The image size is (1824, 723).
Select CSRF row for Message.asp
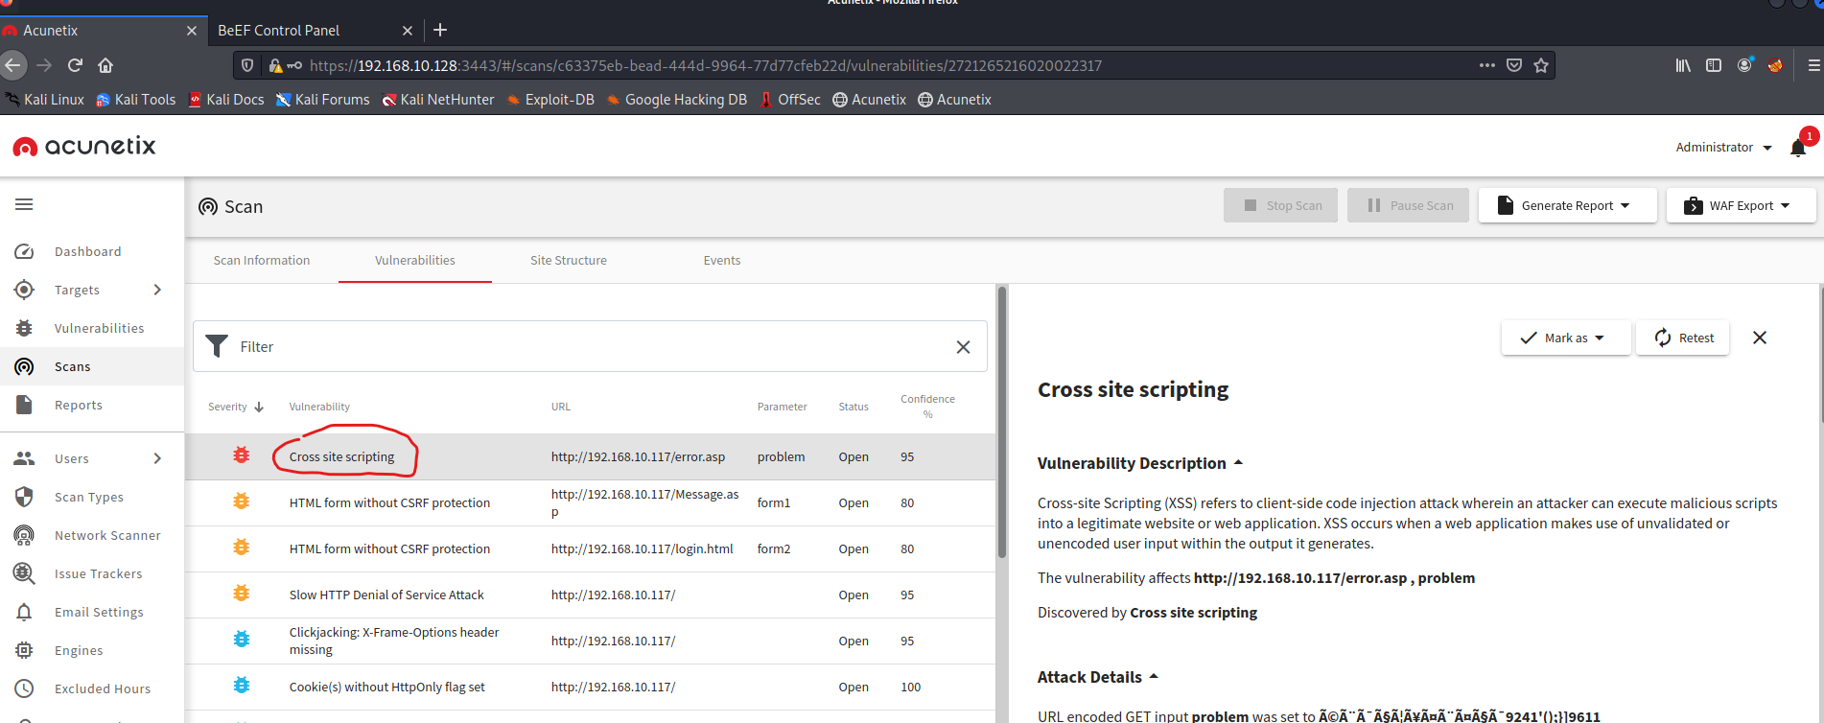coord(590,502)
